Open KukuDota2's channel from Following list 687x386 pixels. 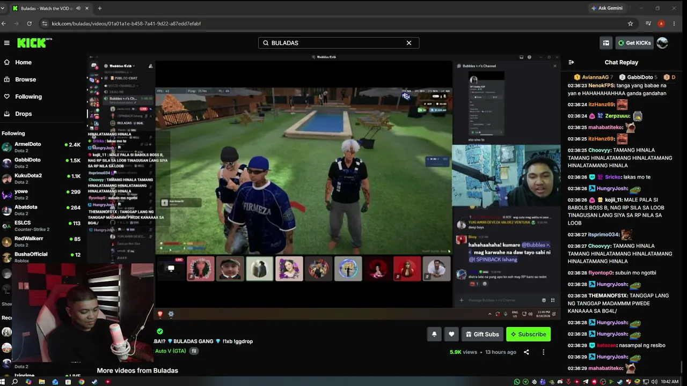click(x=42, y=178)
